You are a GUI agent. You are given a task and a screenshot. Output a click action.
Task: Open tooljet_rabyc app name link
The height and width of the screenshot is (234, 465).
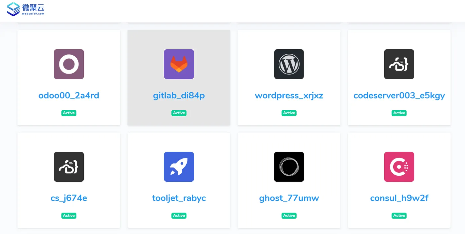[179, 198]
